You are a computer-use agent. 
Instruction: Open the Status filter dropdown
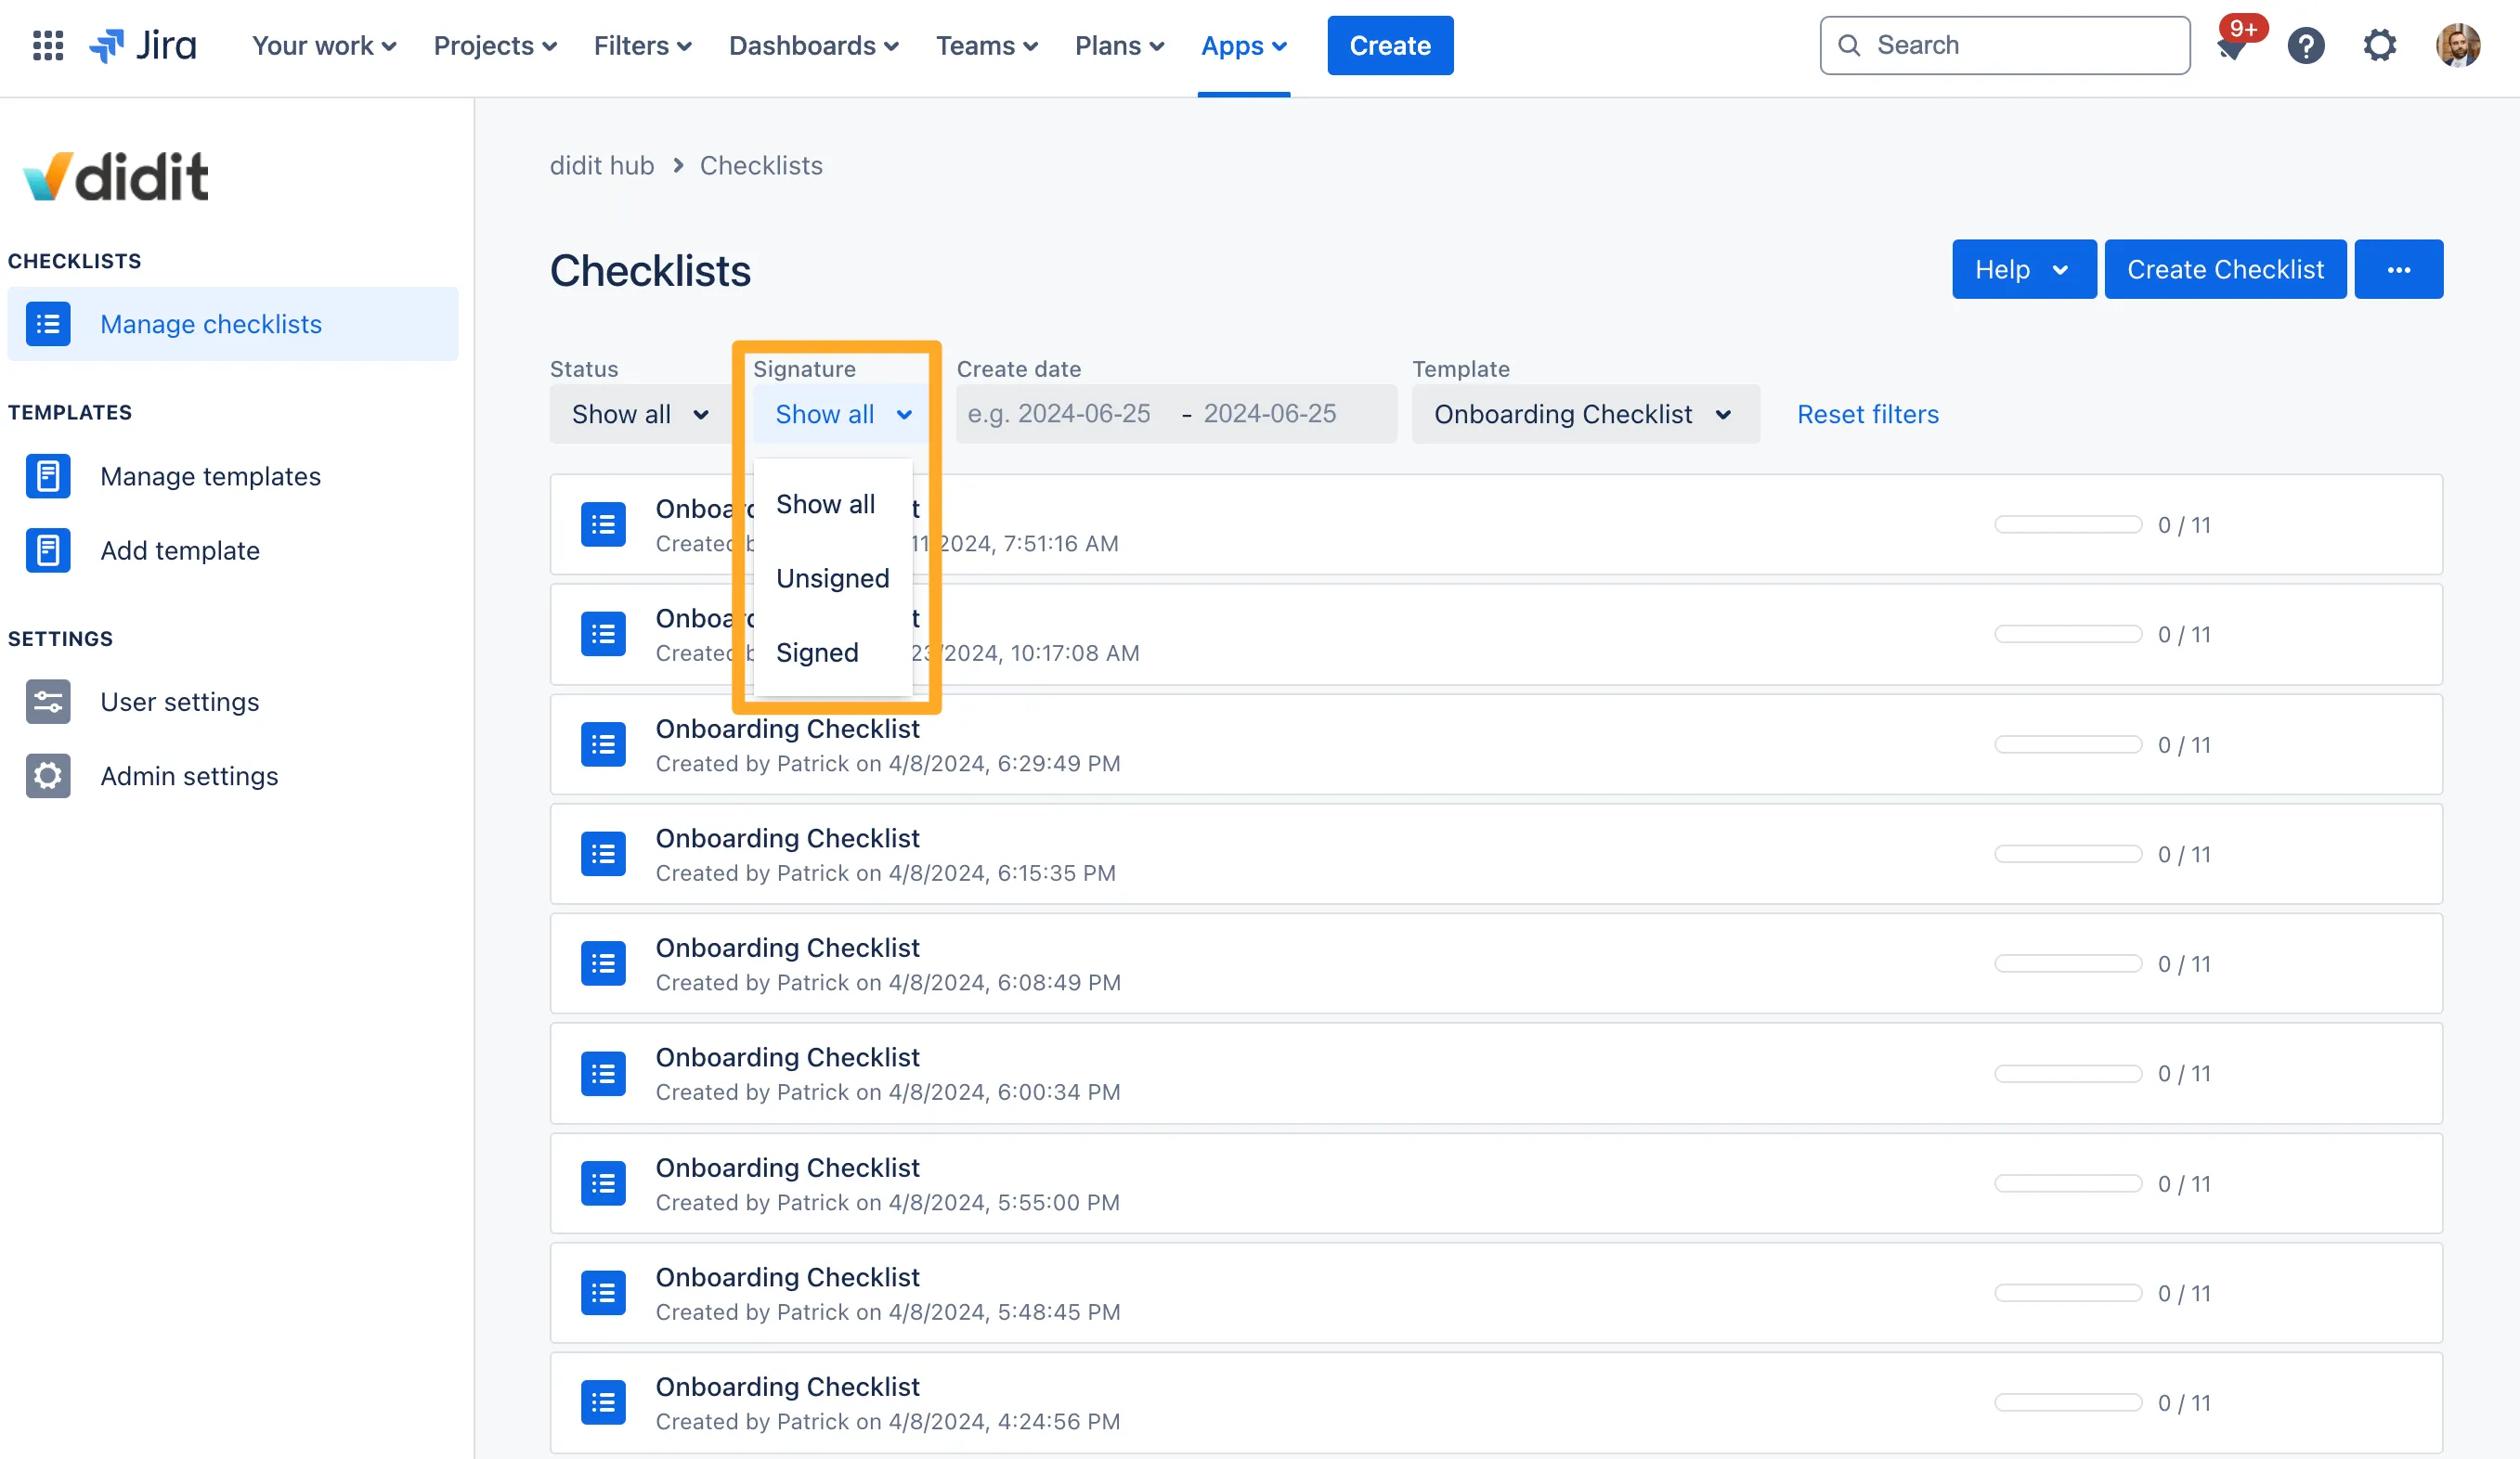pos(640,414)
